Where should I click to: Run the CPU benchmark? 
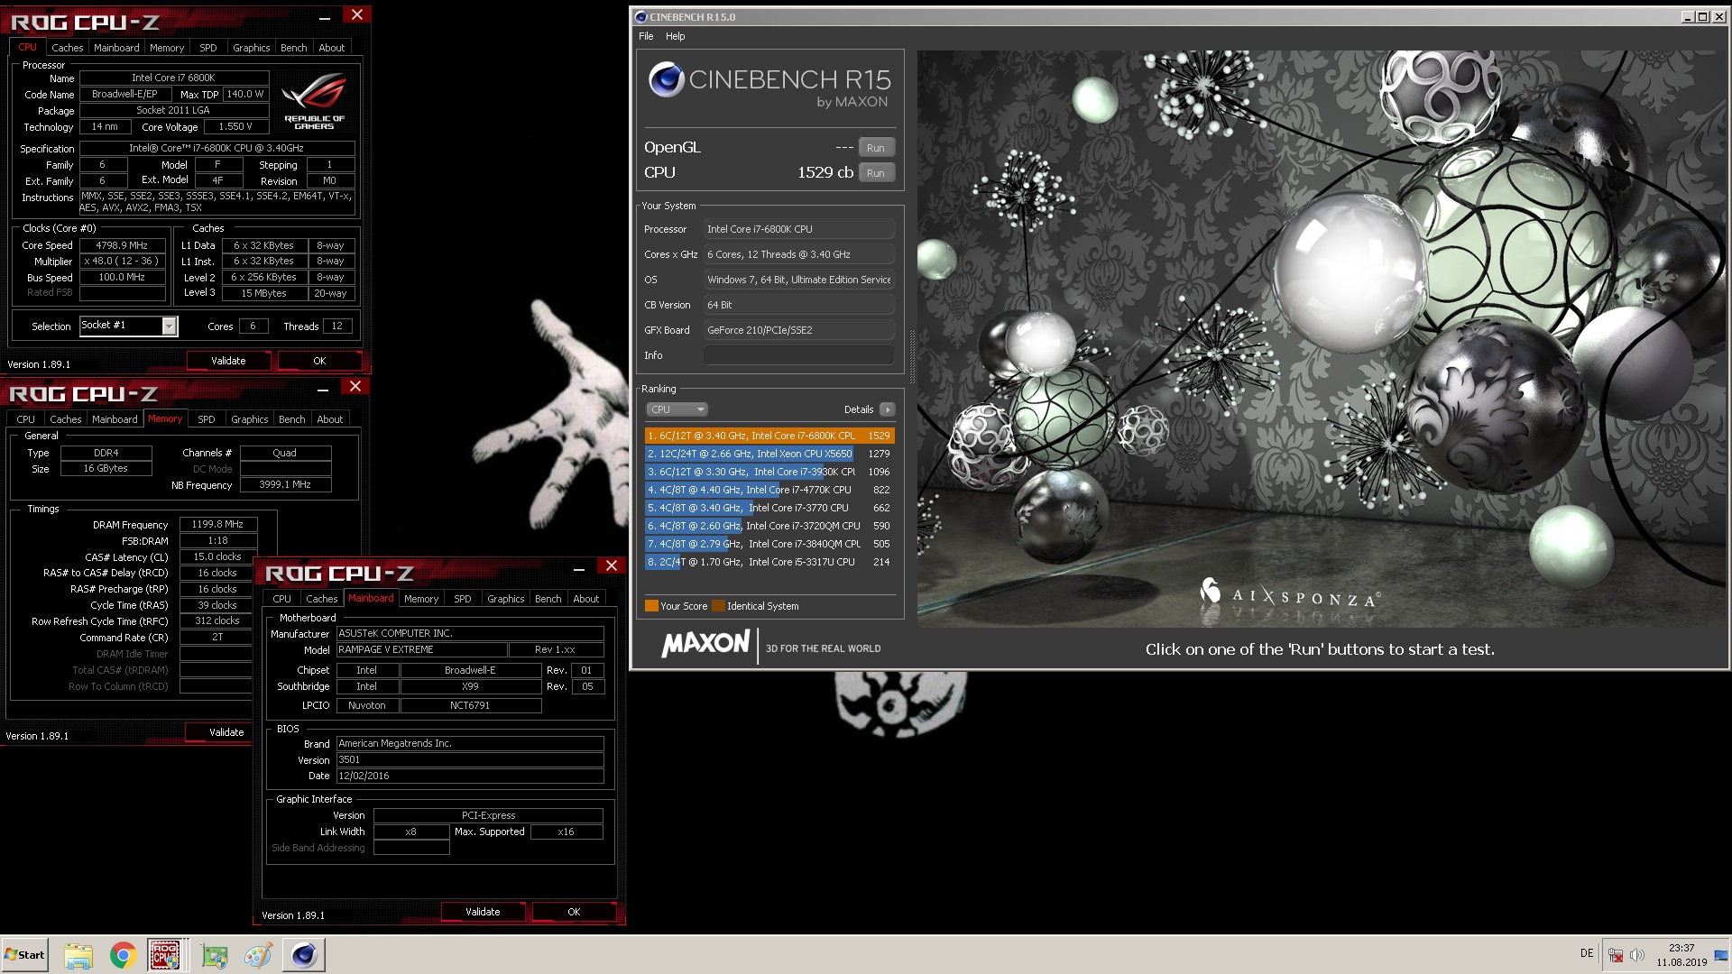[875, 173]
